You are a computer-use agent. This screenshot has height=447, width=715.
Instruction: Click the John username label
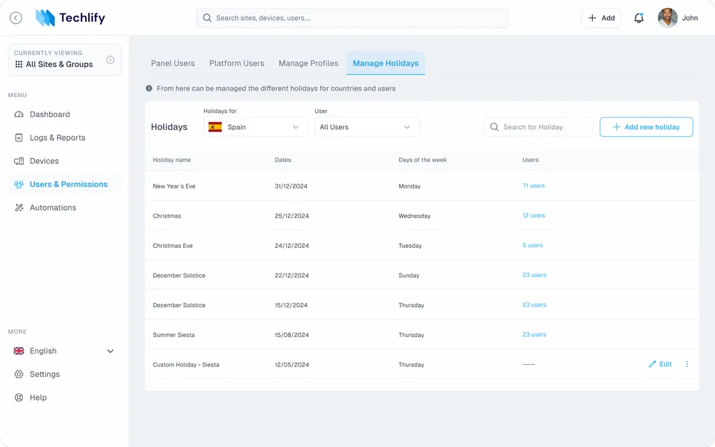coord(690,18)
